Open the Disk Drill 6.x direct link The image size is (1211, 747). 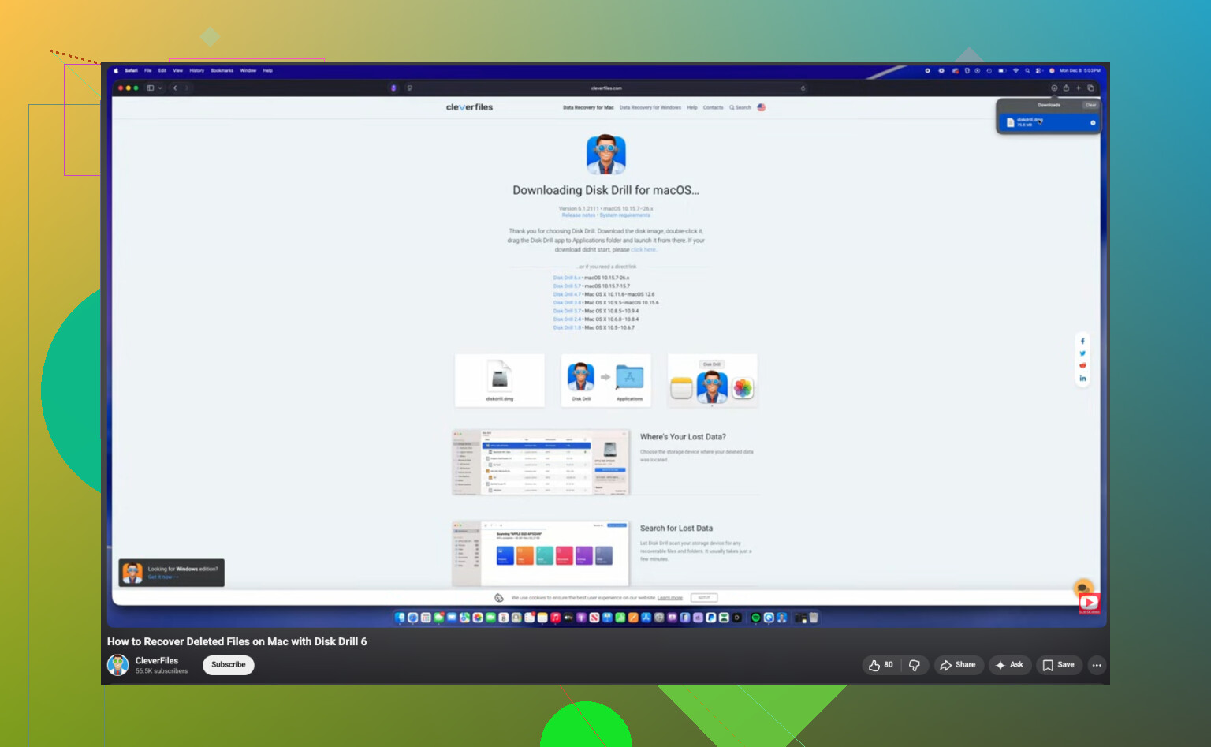pyautogui.click(x=567, y=278)
